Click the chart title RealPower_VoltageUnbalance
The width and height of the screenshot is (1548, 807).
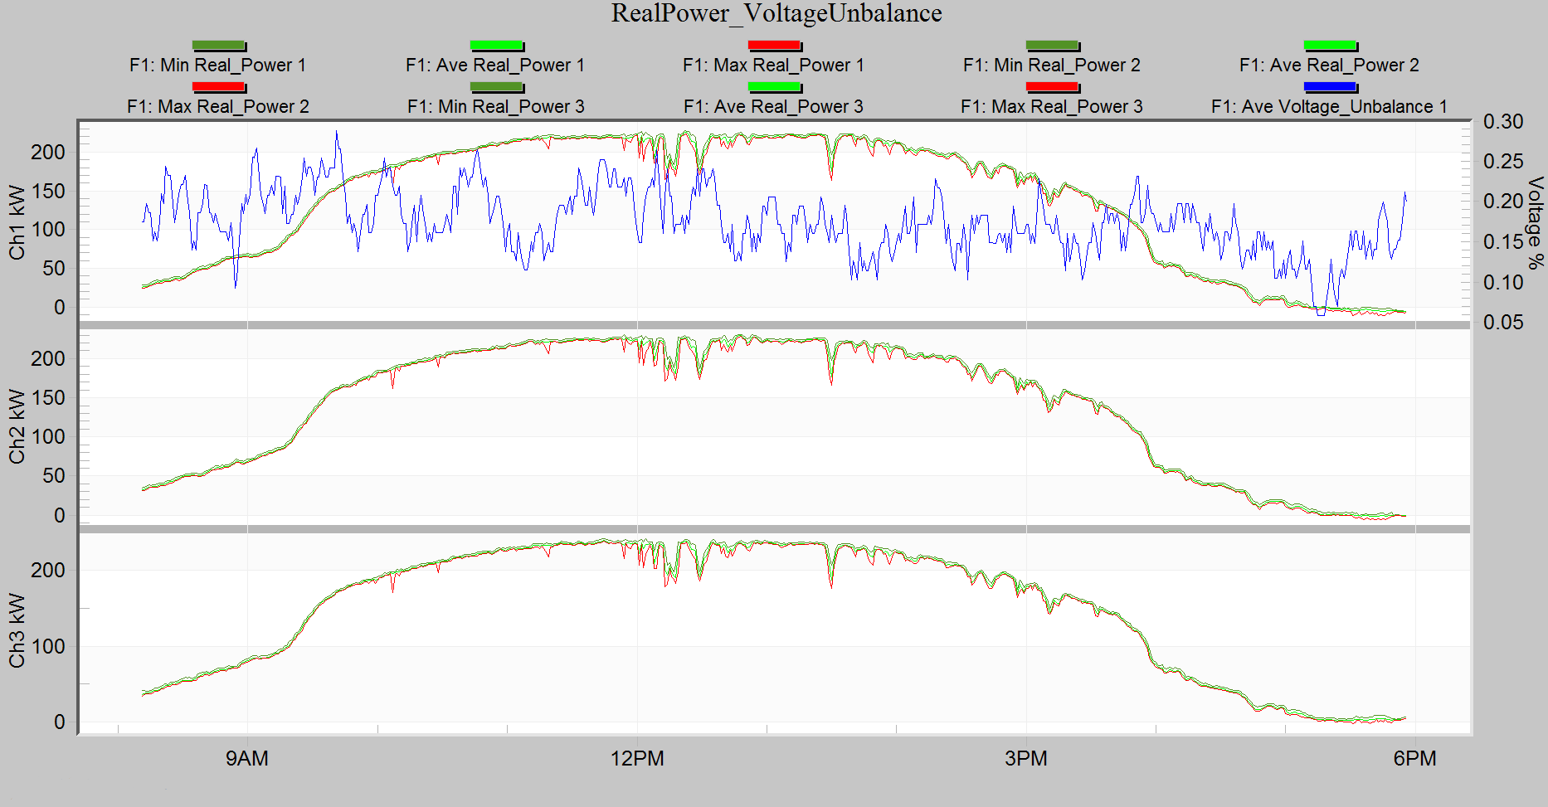[x=776, y=14]
